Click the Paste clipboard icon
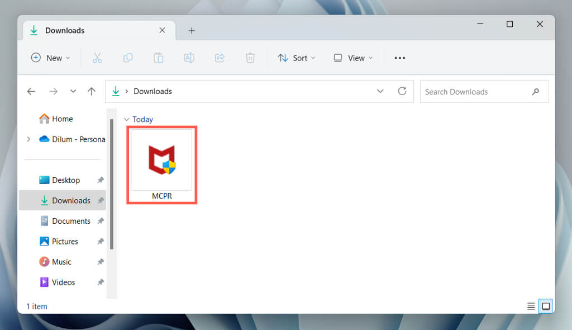 [x=158, y=58]
